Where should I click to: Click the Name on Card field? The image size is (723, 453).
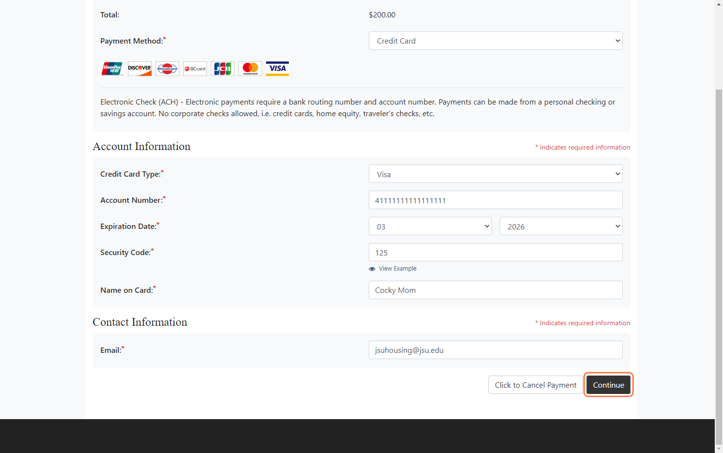pyautogui.click(x=495, y=290)
